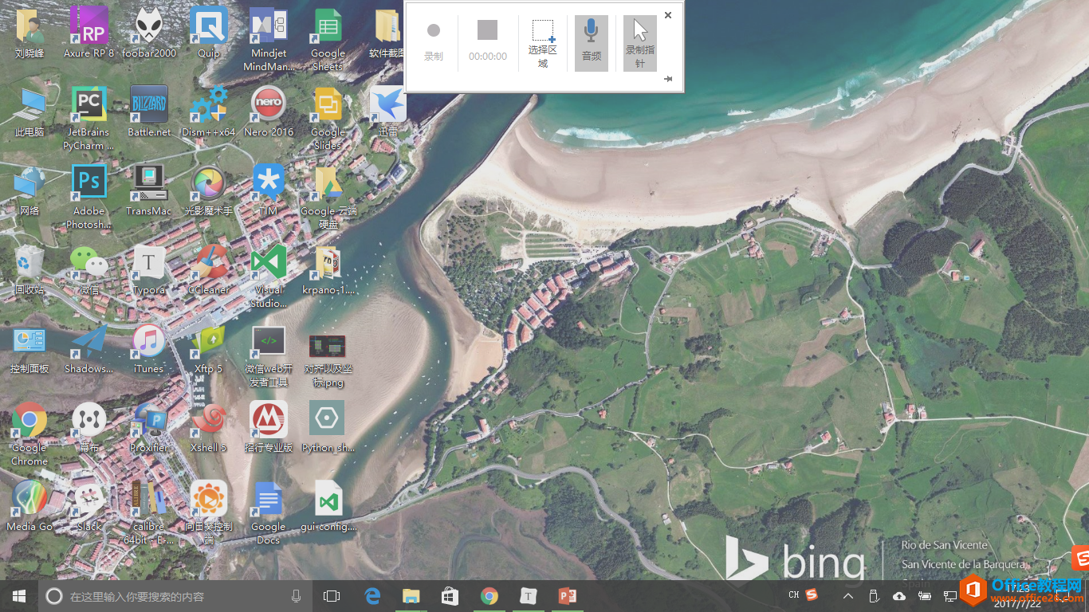
Task: Click the Typora desktop icon
Action: pyautogui.click(x=148, y=269)
